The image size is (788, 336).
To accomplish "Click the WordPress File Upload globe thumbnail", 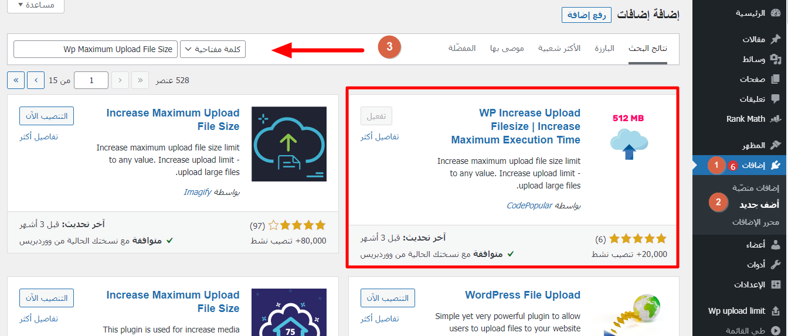I will pos(630,313).
